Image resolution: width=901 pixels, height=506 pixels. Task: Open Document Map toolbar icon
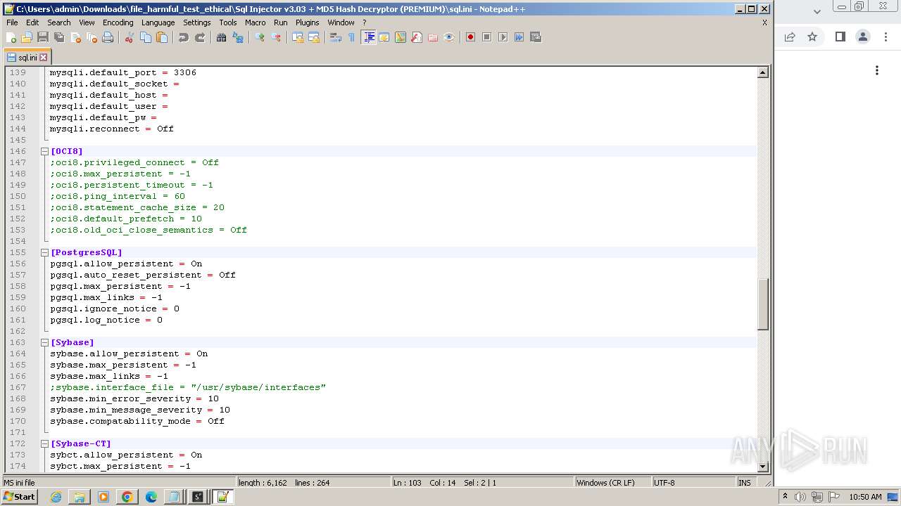coord(401,37)
